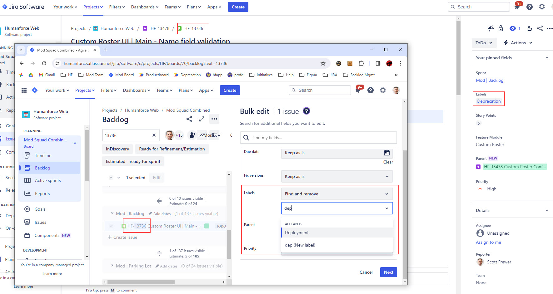
Task: Click the feedback megaphone icon in background issue
Action: coord(491,28)
